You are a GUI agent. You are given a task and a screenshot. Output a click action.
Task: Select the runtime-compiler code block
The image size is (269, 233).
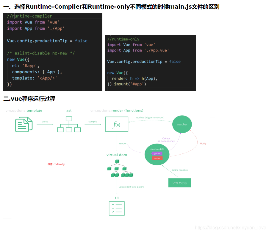[53, 52]
